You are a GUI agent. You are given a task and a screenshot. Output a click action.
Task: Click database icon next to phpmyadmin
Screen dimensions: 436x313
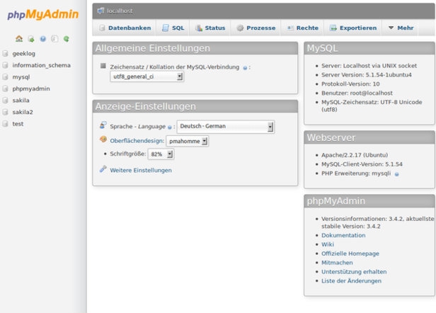click(x=5, y=89)
